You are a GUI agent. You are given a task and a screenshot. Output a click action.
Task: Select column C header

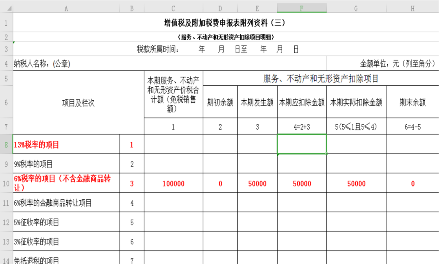click(x=174, y=9)
